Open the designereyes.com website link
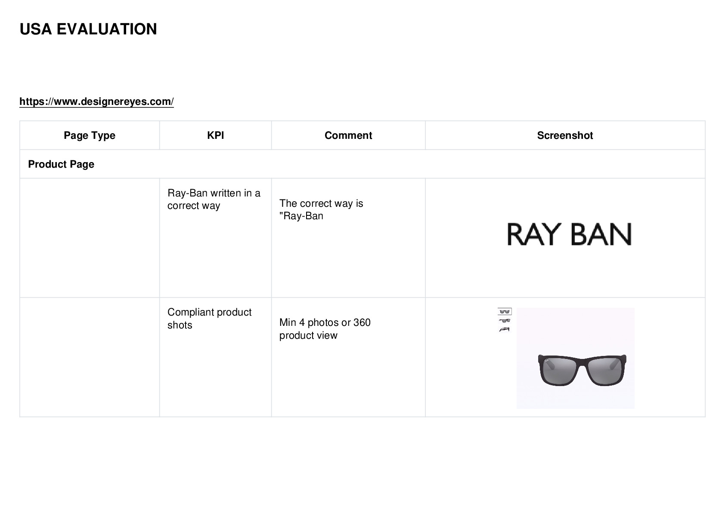Viewport: 725px width, 512px height. click(96, 101)
